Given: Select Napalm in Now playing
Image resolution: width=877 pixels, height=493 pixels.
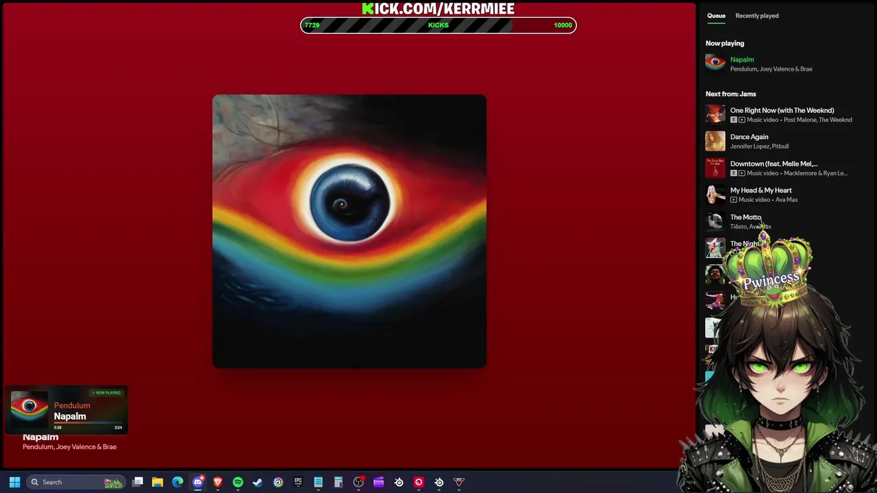Looking at the screenshot, I should pyautogui.click(x=742, y=60).
